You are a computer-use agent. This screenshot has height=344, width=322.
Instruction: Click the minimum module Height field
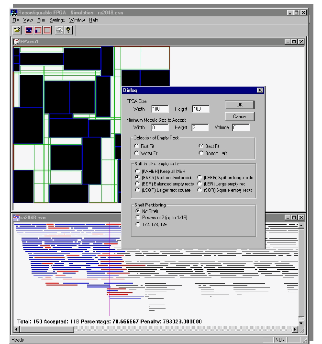tap(200, 127)
